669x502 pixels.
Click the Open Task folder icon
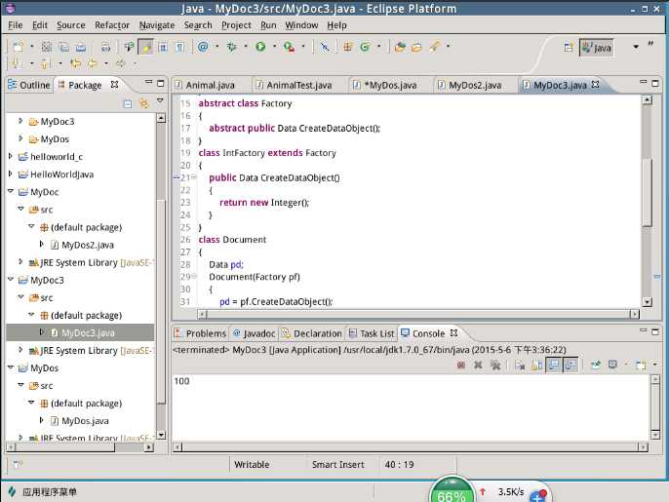point(416,47)
